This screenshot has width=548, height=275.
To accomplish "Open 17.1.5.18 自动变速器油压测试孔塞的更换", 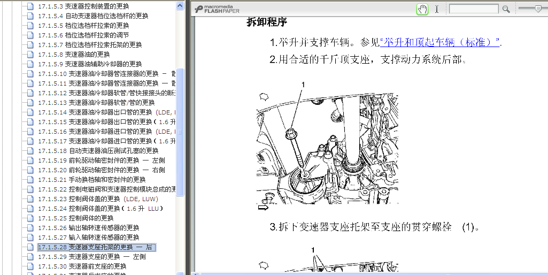I will click(98, 151).
